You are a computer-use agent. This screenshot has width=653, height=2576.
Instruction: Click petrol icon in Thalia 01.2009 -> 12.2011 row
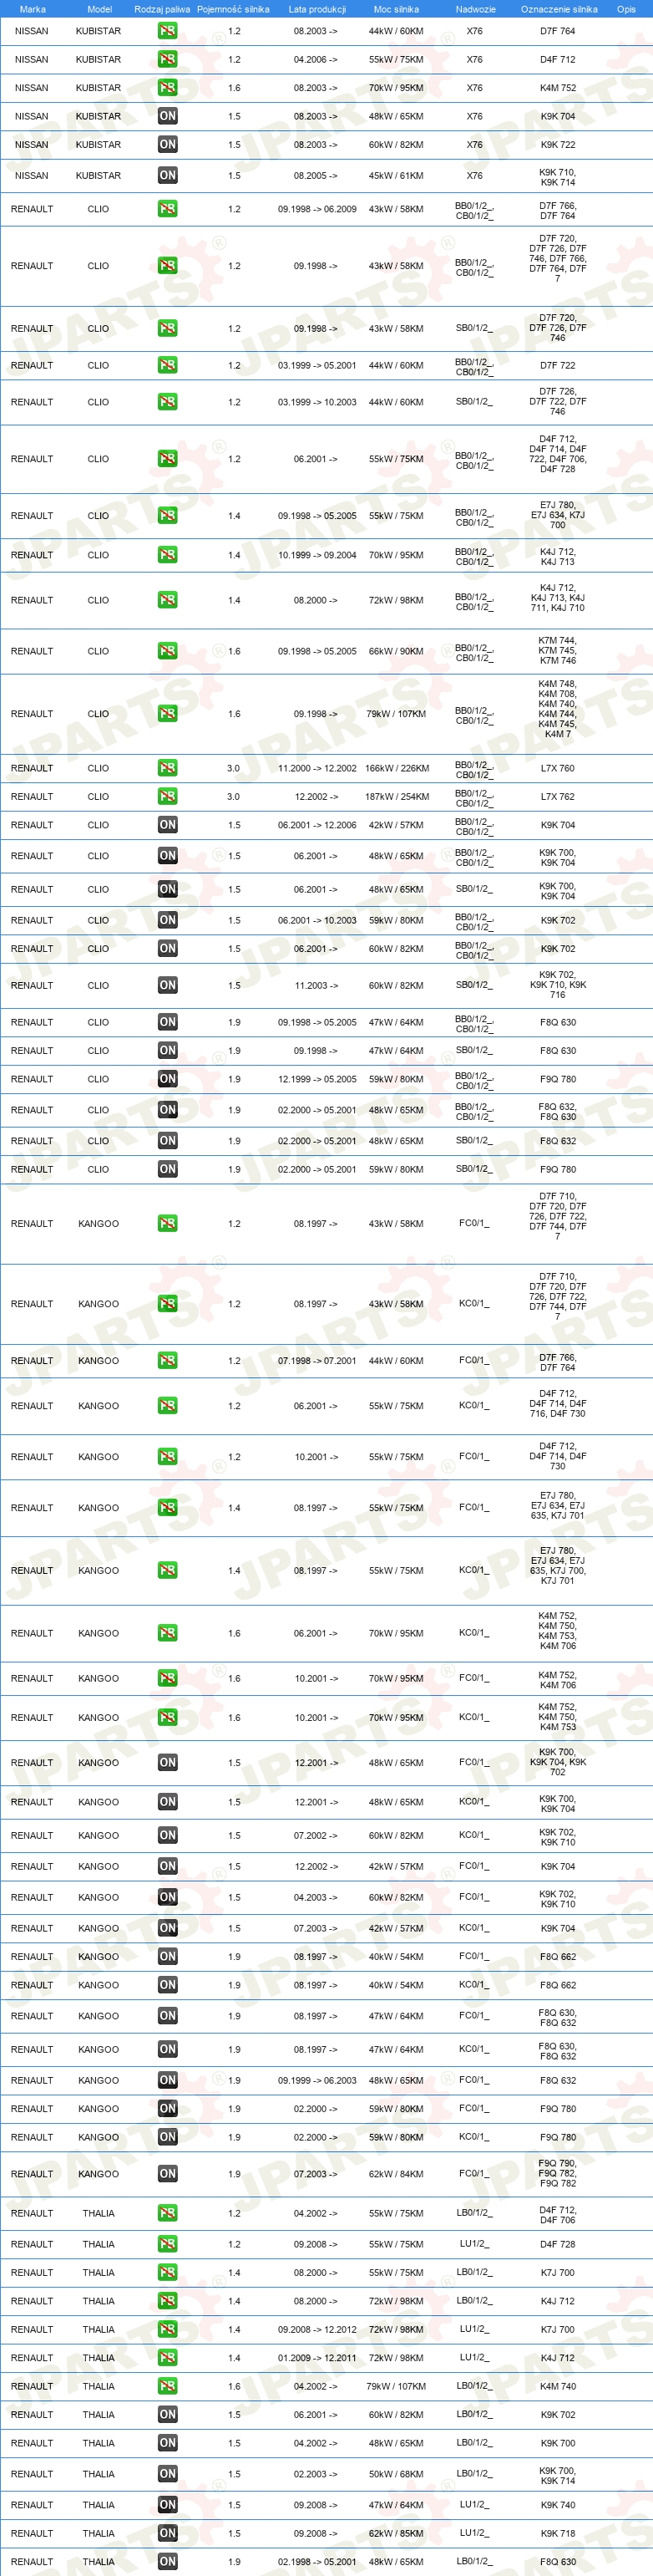[x=167, y=2358]
